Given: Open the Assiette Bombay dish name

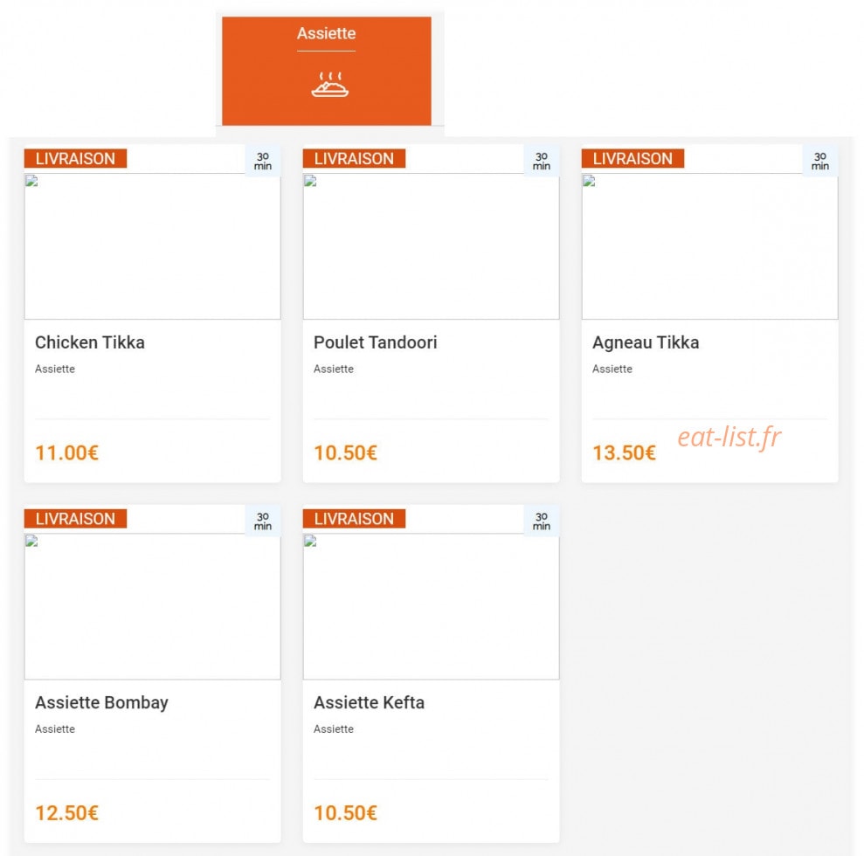Looking at the screenshot, I should [101, 702].
